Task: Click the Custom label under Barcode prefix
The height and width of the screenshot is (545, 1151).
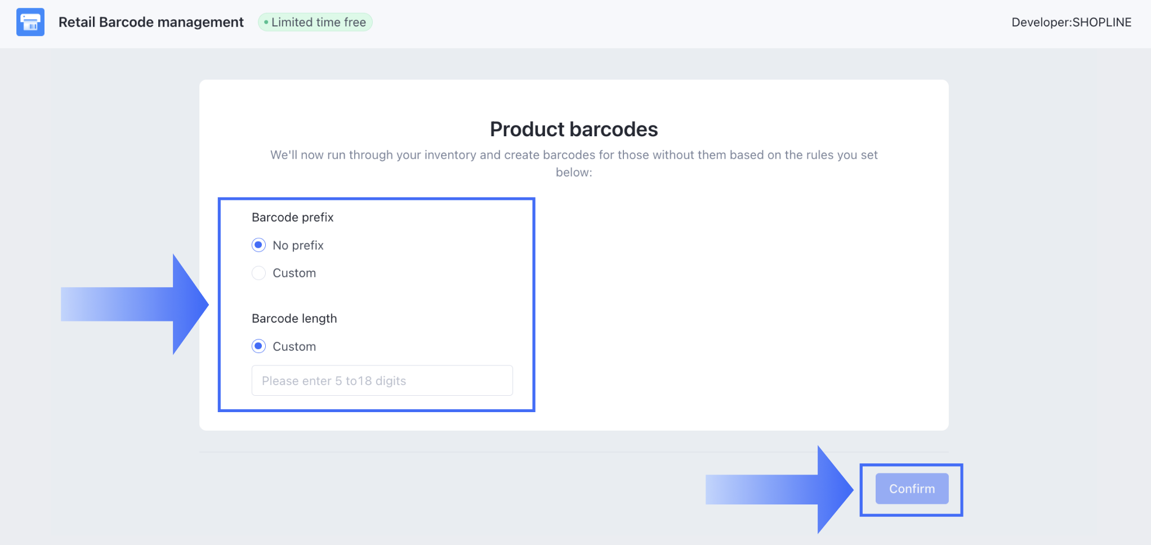Action: click(x=294, y=273)
